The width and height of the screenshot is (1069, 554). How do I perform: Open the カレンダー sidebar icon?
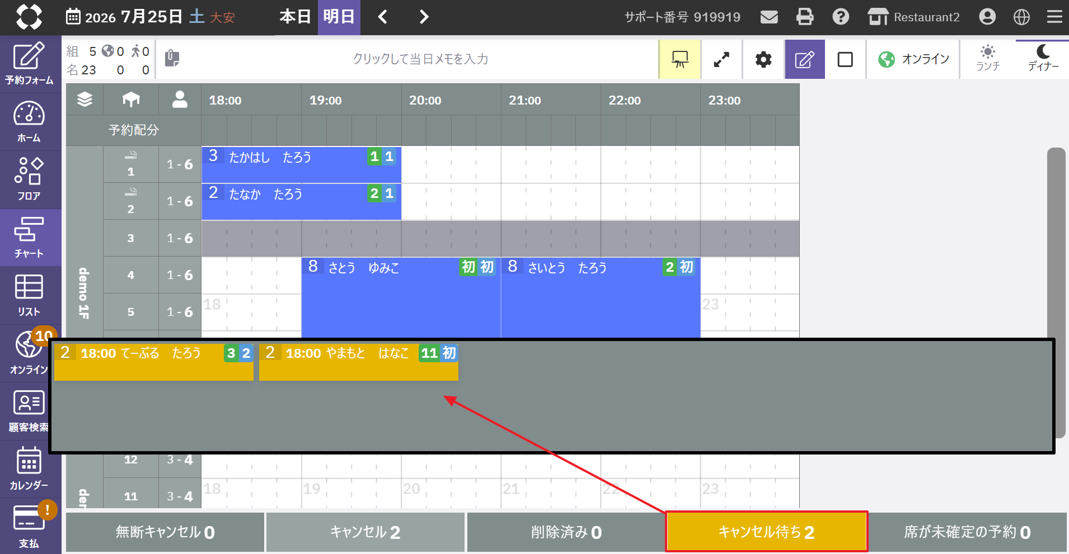[29, 469]
